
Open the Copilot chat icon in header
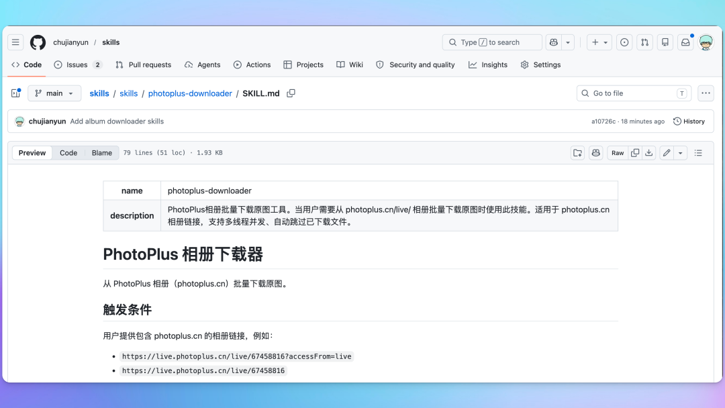[x=553, y=42]
